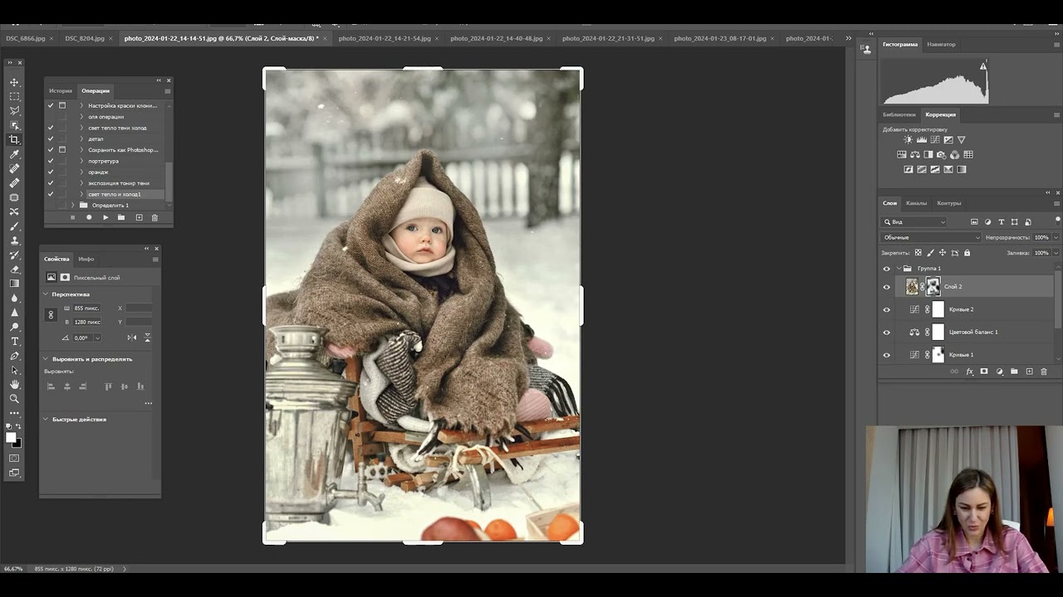Collapse the Быстрые действия section
This screenshot has height=597, width=1063.
(46, 420)
